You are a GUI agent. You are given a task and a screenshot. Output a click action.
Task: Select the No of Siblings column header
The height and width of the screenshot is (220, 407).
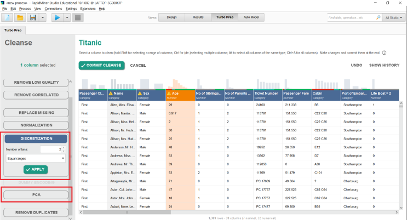click(209, 95)
